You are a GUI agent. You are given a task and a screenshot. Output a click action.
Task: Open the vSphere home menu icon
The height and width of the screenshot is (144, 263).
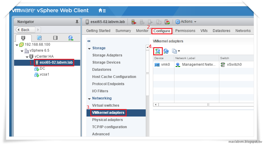pyautogui.click(x=102, y=10)
